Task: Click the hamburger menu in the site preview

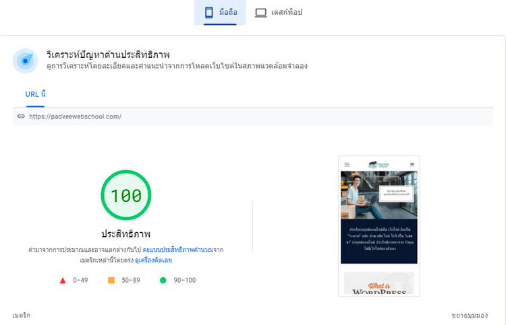Action: tap(347, 164)
